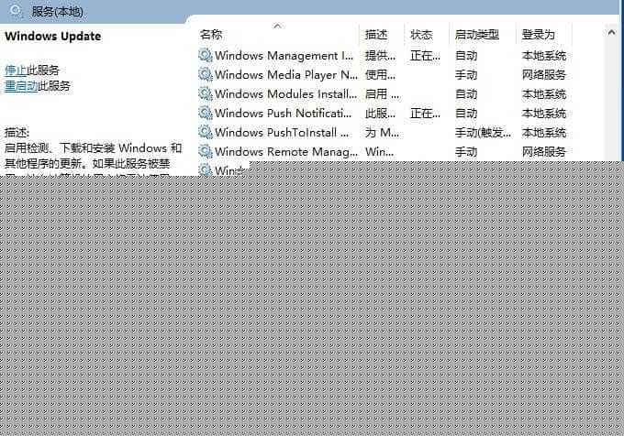This screenshot has height=436, width=624.
Task: Click the 网络服务 login cell for Media Player
Action: [x=543, y=75]
